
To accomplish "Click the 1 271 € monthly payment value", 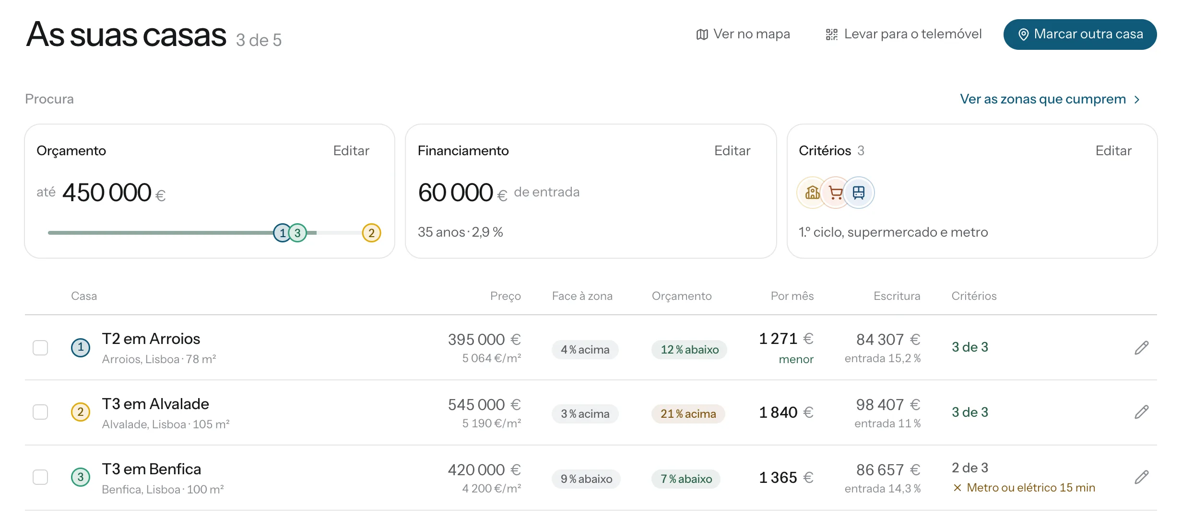I will coord(786,339).
